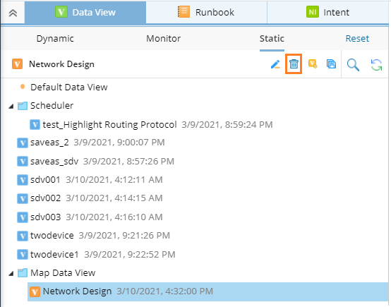Click the delete trash can icon
Viewport: 391px width, 307px height.
[294, 64]
